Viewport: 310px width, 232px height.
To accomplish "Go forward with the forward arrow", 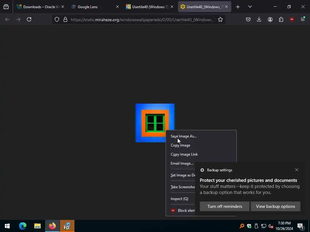I will click(18, 19).
